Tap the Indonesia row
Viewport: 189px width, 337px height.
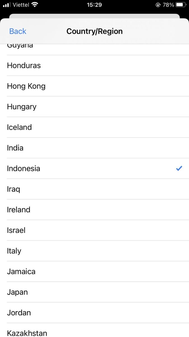coord(94,168)
